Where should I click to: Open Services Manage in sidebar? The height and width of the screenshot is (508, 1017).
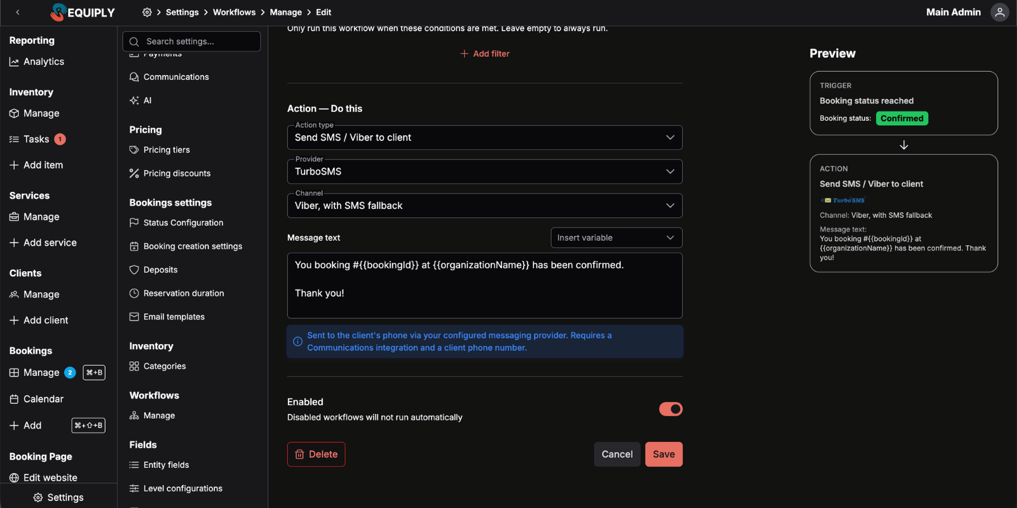click(34, 217)
